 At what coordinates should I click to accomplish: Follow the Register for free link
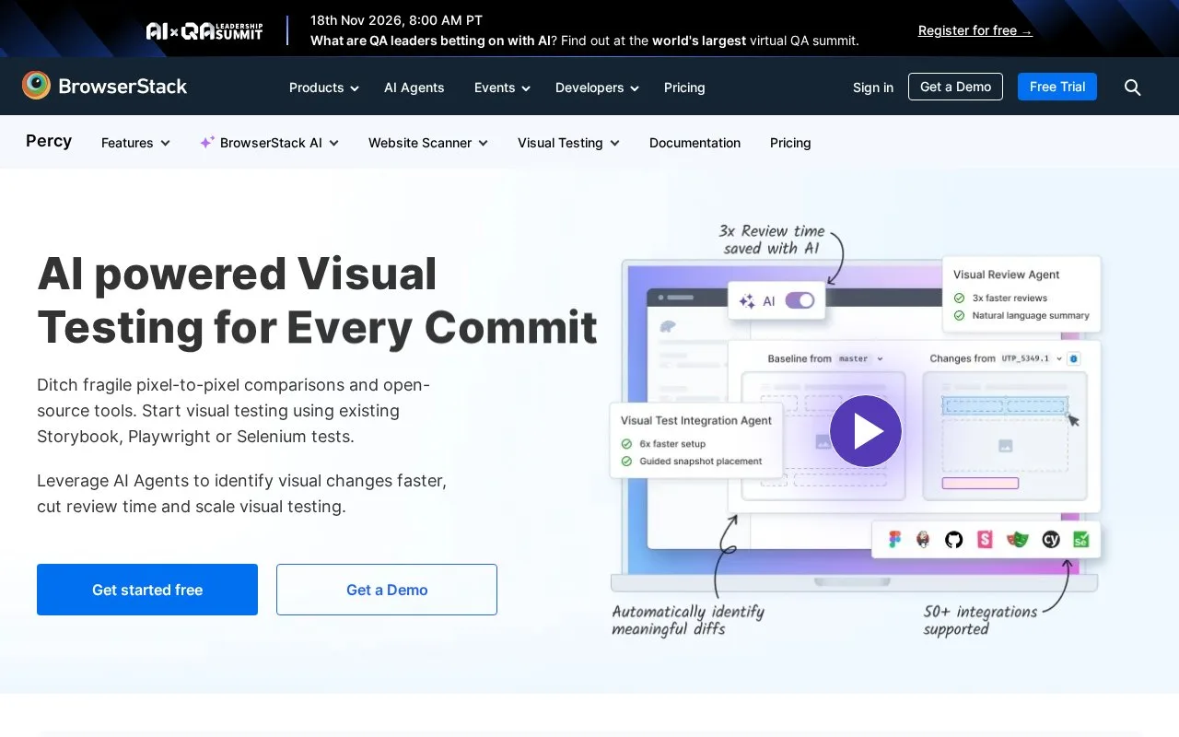coord(975,30)
